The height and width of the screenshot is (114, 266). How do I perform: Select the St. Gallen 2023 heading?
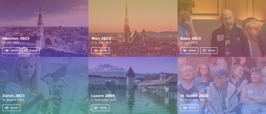(x=194, y=96)
